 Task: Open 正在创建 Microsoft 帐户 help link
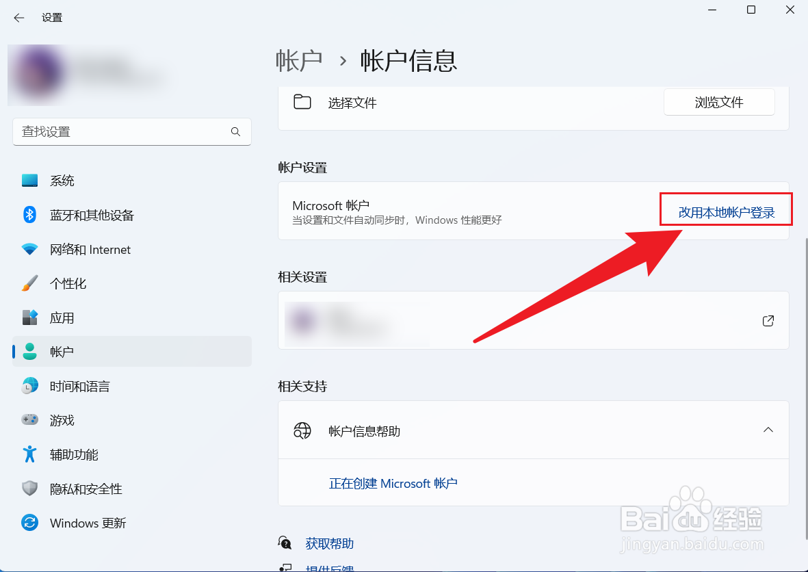(x=393, y=483)
